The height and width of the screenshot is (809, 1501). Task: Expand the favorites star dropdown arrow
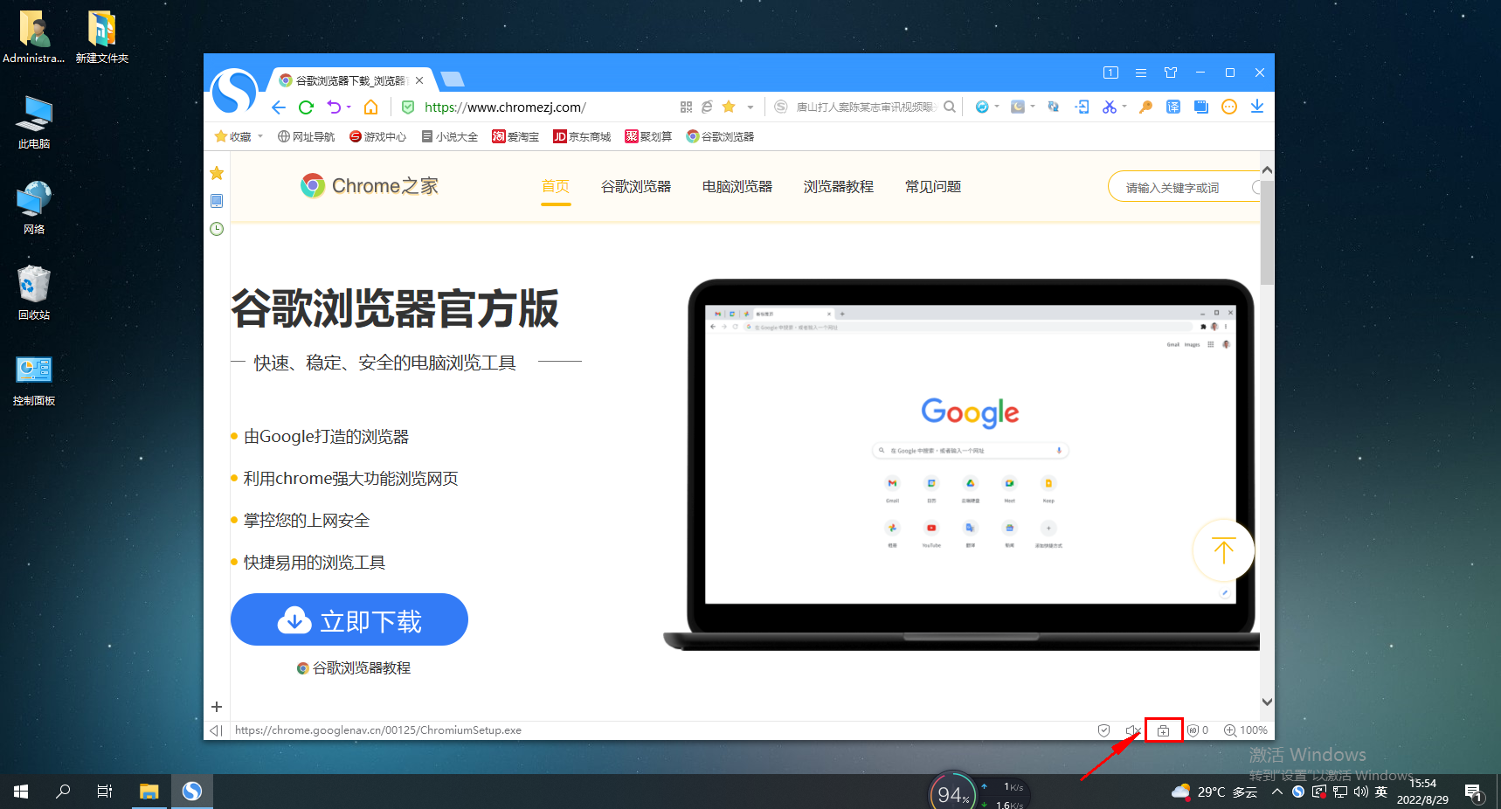(750, 107)
